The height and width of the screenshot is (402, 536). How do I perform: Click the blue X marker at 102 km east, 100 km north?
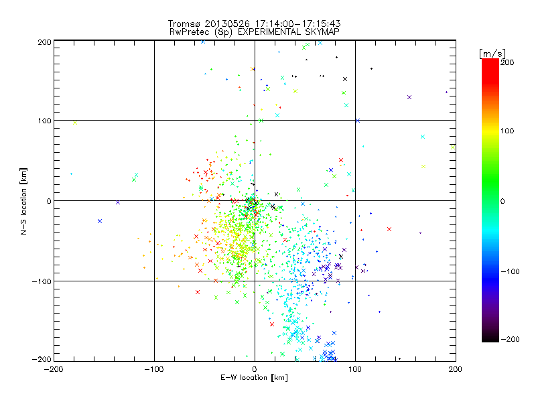point(358,121)
